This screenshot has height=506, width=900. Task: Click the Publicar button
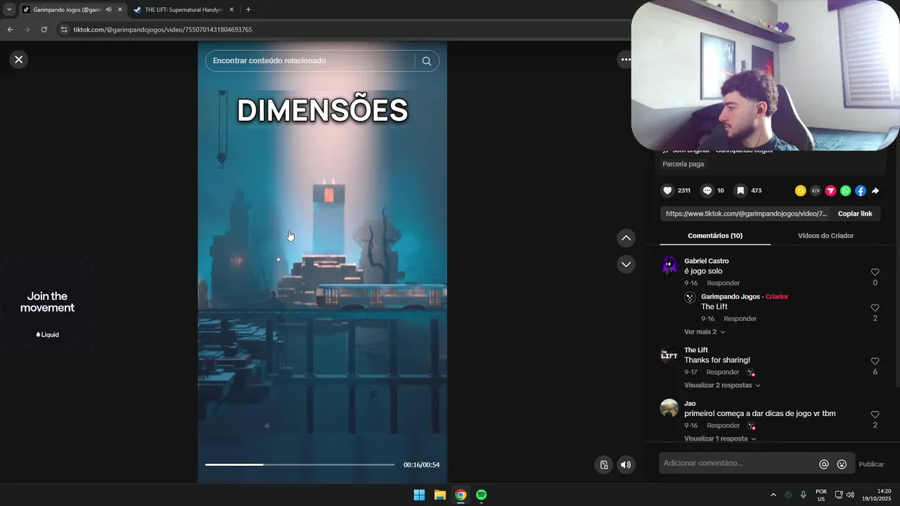[871, 464]
